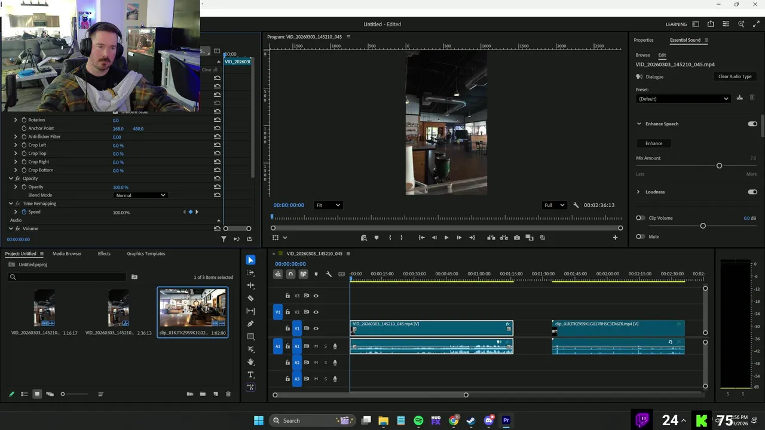Open the Fit zoom level dropdown
Viewport: 765px width, 430px height.
(x=328, y=205)
